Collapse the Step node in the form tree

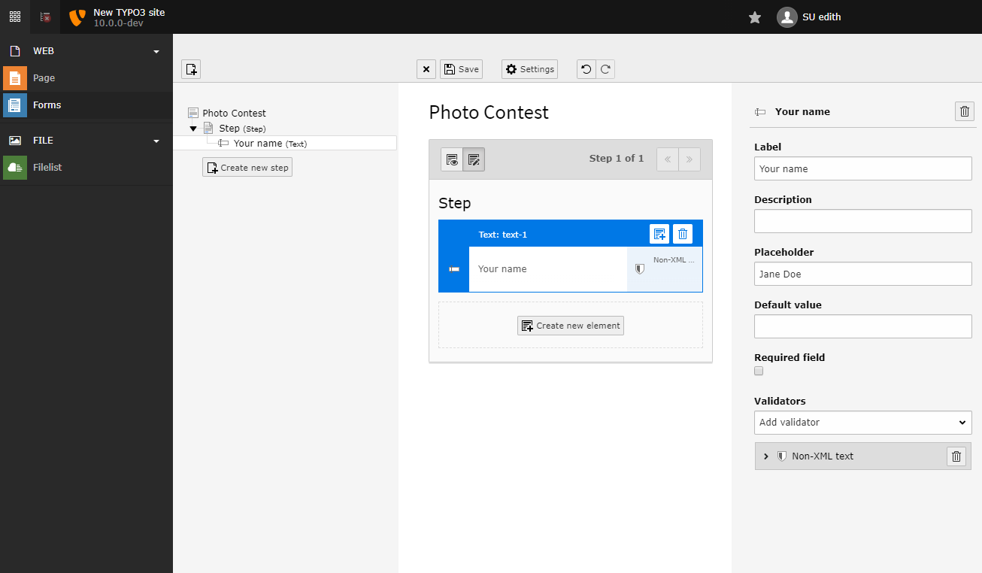(193, 128)
